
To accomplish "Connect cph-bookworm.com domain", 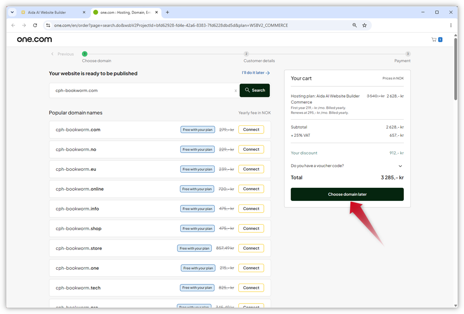I will [251, 129].
